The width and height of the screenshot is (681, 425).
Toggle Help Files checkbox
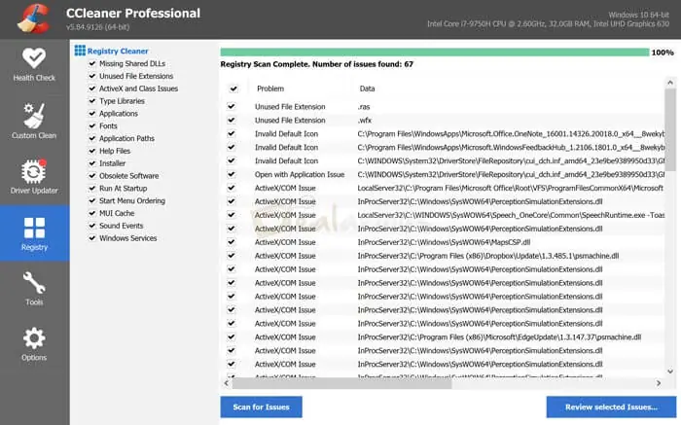pyautogui.click(x=92, y=151)
